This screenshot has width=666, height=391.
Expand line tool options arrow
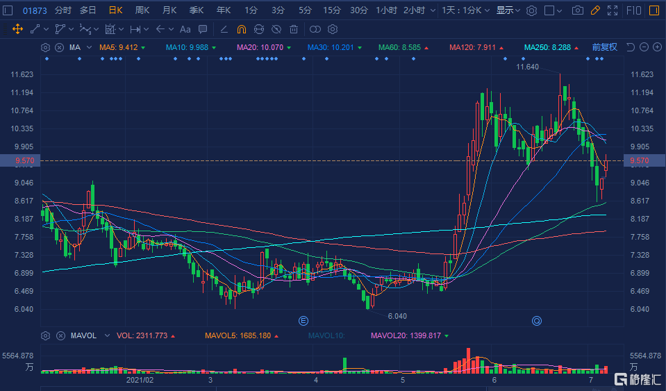[x=46, y=29]
